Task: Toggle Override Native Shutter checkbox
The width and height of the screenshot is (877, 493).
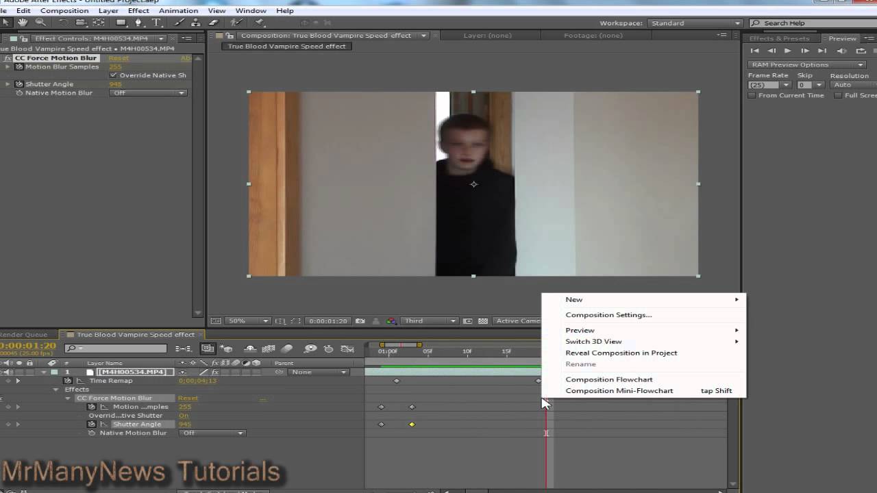Action: point(114,75)
